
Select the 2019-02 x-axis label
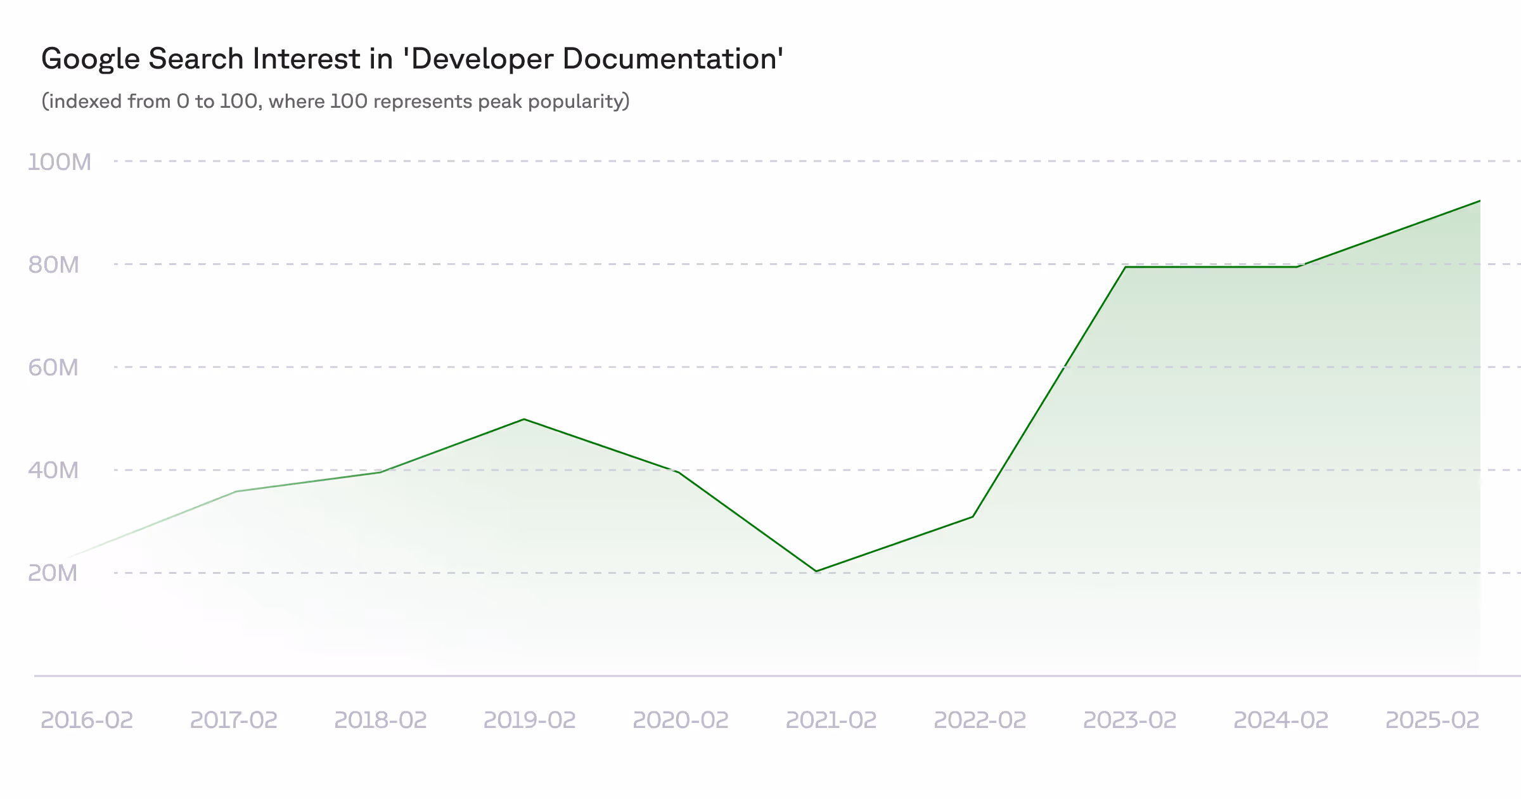coord(529,720)
